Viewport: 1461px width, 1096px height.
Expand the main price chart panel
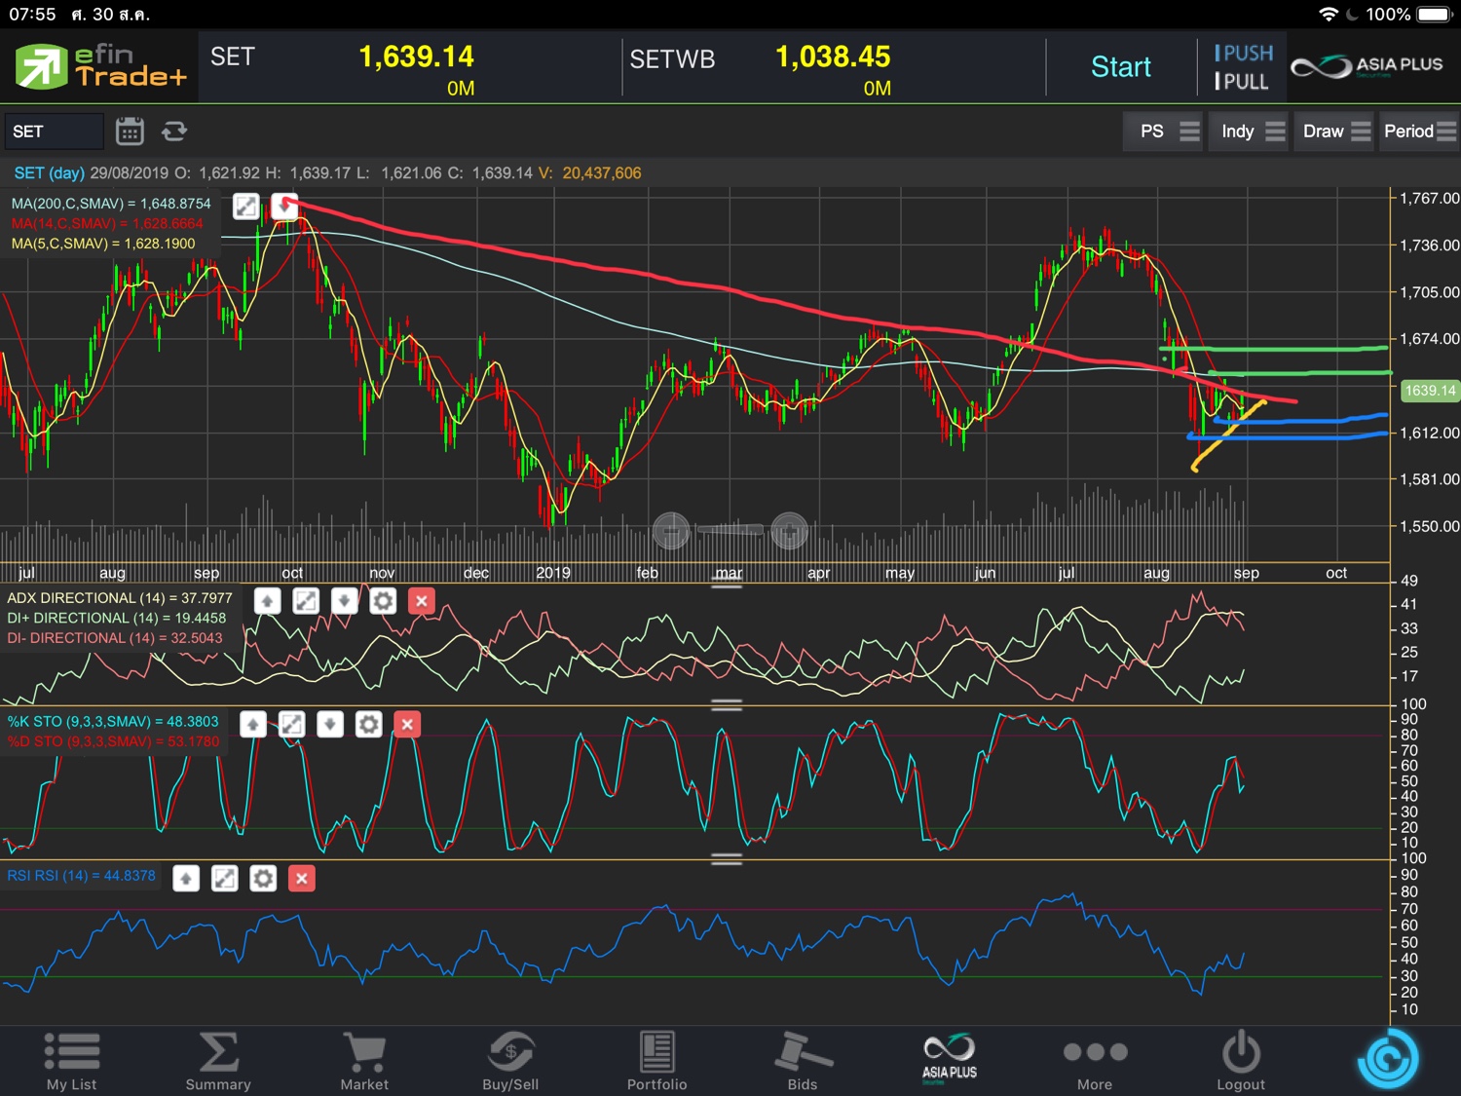click(246, 207)
